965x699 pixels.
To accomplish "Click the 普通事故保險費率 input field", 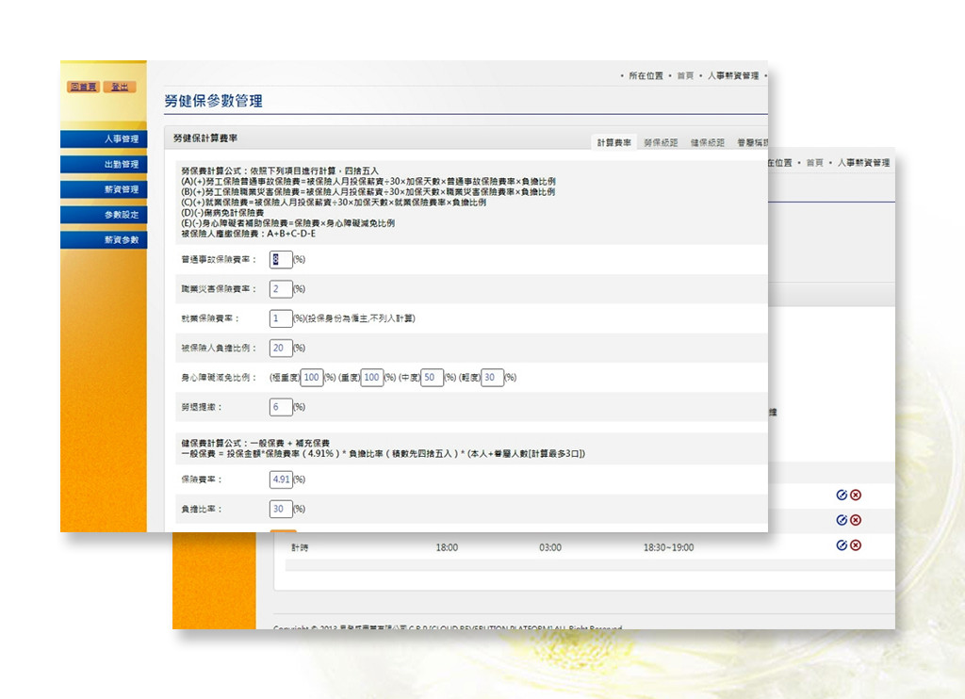I will click(281, 259).
